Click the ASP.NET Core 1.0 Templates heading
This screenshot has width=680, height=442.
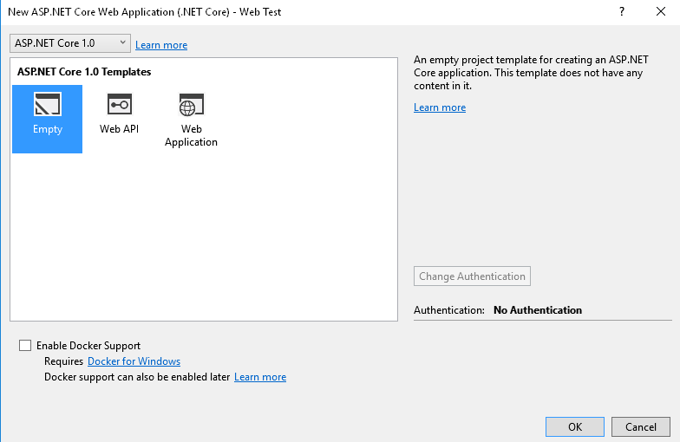[x=84, y=72]
